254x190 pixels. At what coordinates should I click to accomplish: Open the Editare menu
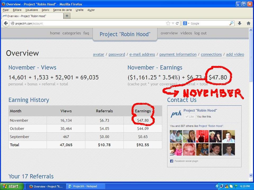coord(17,10)
